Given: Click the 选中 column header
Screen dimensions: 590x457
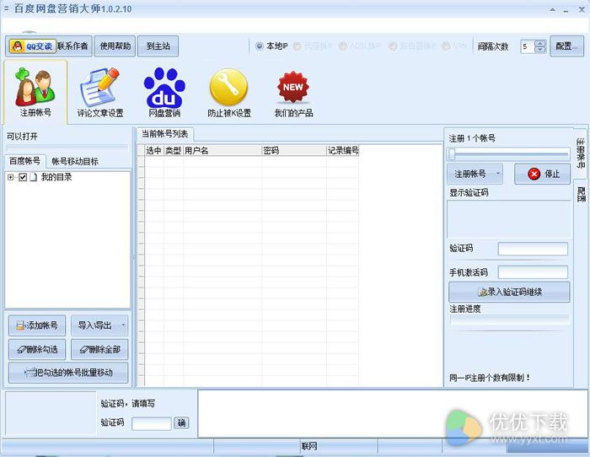Looking at the screenshot, I should pyautogui.click(x=154, y=151).
